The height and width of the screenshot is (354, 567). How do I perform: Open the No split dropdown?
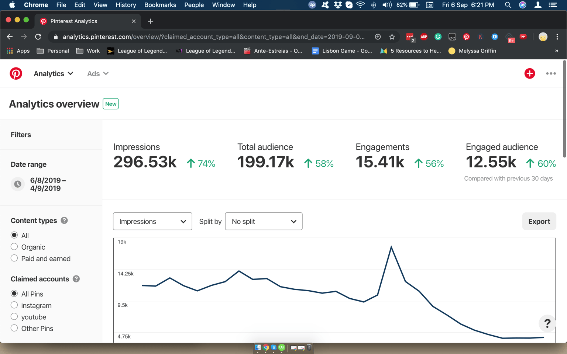264,221
